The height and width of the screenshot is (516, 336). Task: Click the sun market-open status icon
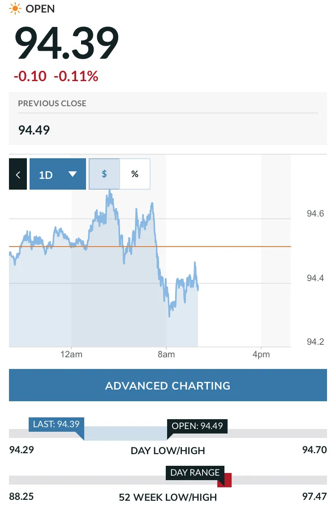click(x=15, y=9)
